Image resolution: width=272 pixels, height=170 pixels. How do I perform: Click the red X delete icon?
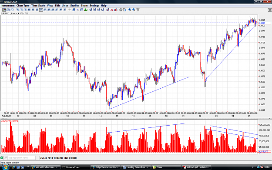(111, 10)
